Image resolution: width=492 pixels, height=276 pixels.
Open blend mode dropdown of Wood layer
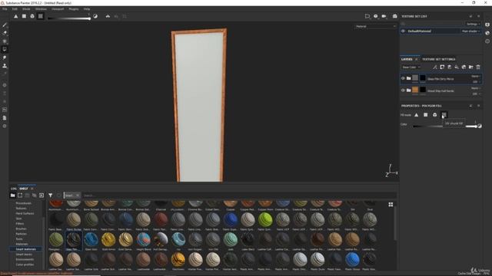(475, 88)
